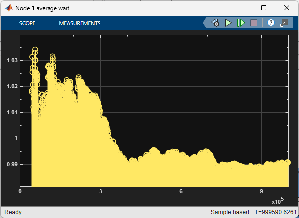Switch to the MEASUREMENTS tab
This screenshot has width=299, height=218.
[x=80, y=23]
